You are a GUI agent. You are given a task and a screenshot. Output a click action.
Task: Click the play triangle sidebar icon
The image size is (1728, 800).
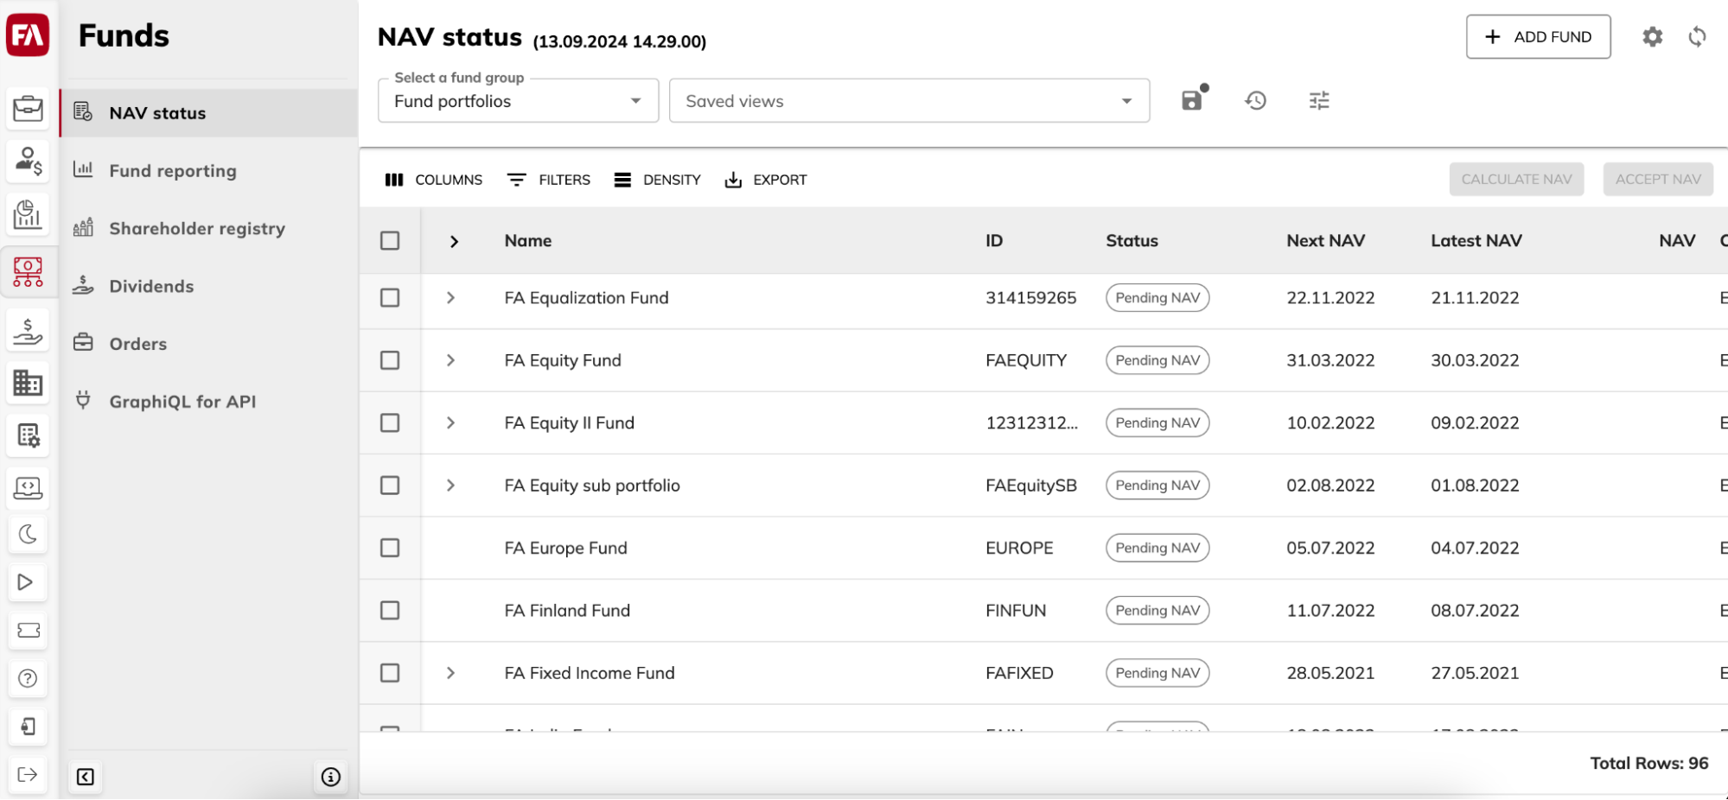pos(28,582)
